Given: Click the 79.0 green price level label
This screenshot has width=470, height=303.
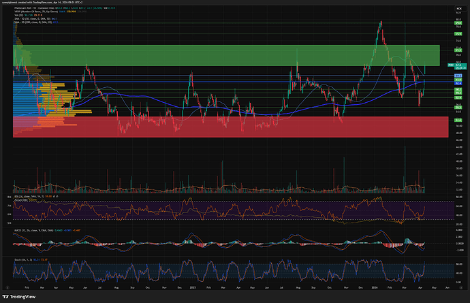Looking at the screenshot, I should 459,23.
